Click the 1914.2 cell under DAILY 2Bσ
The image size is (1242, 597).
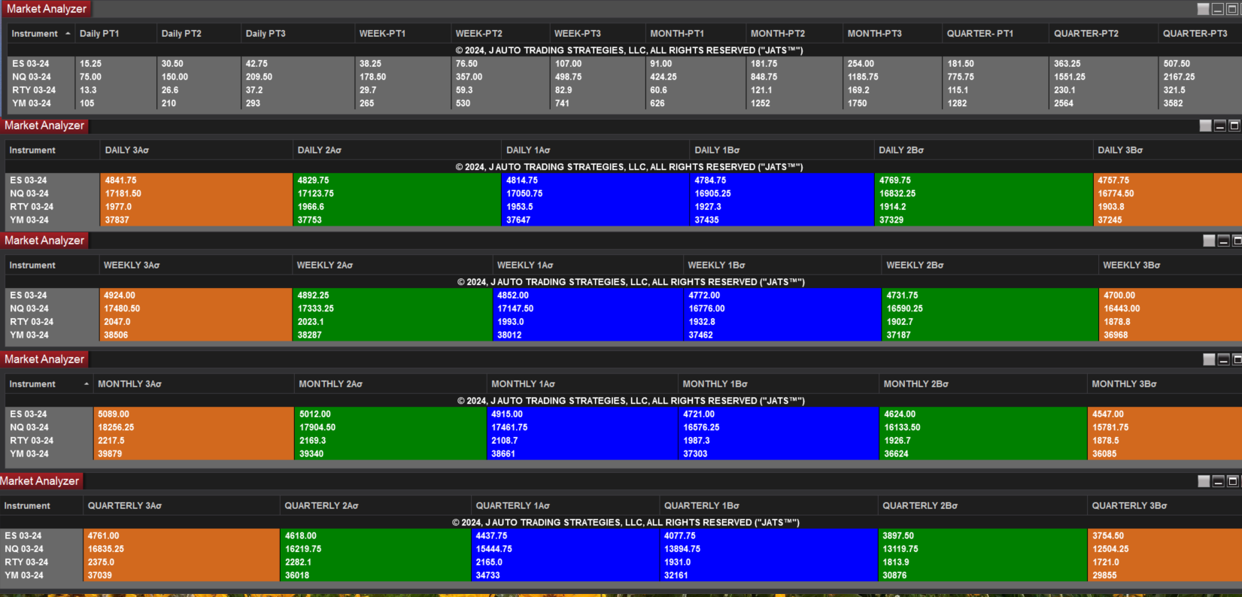pos(983,207)
